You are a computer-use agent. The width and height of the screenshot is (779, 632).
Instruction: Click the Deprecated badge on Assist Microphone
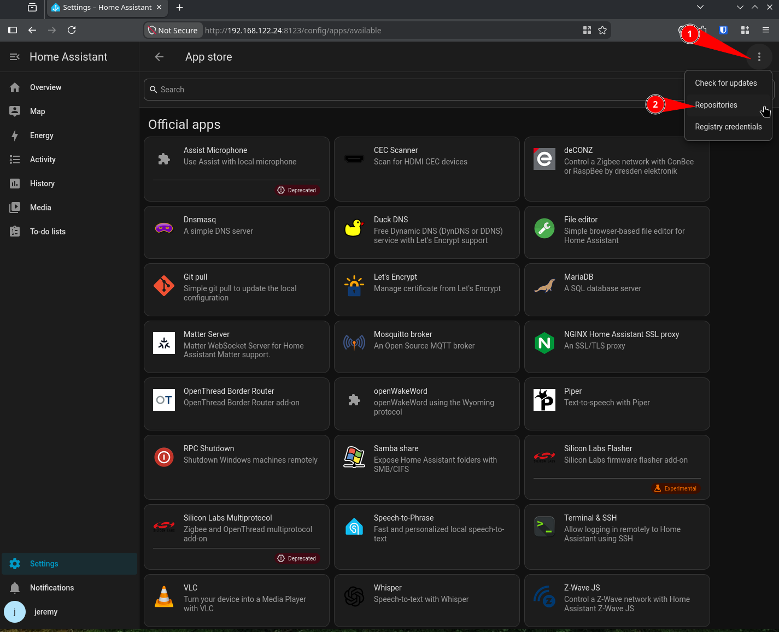pos(297,190)
